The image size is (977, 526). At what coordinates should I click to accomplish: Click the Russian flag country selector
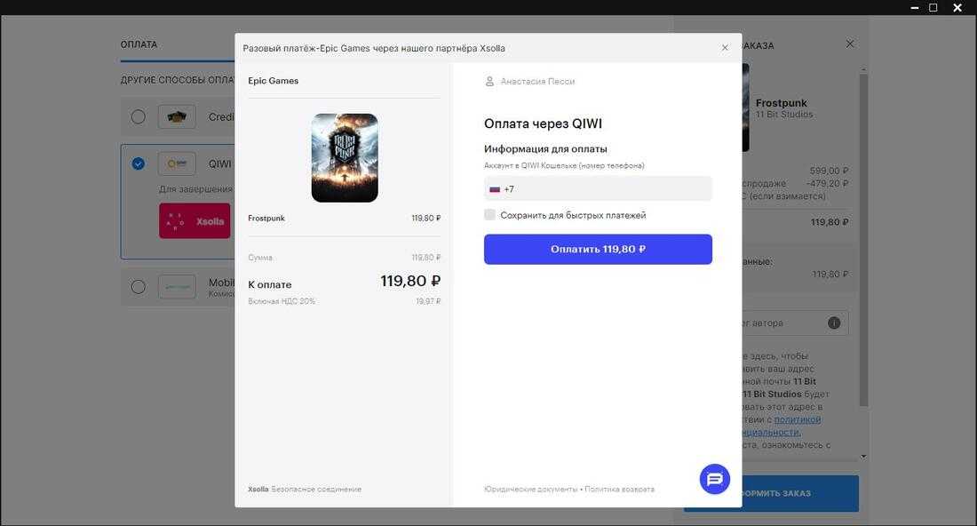(x=495, y=189)
